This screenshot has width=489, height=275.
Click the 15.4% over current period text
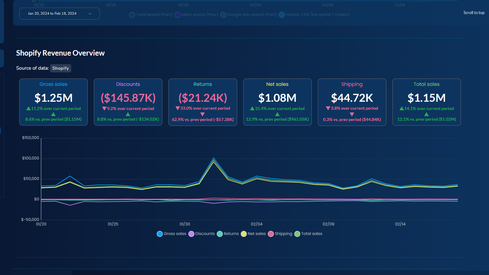(x=280, y=108)
